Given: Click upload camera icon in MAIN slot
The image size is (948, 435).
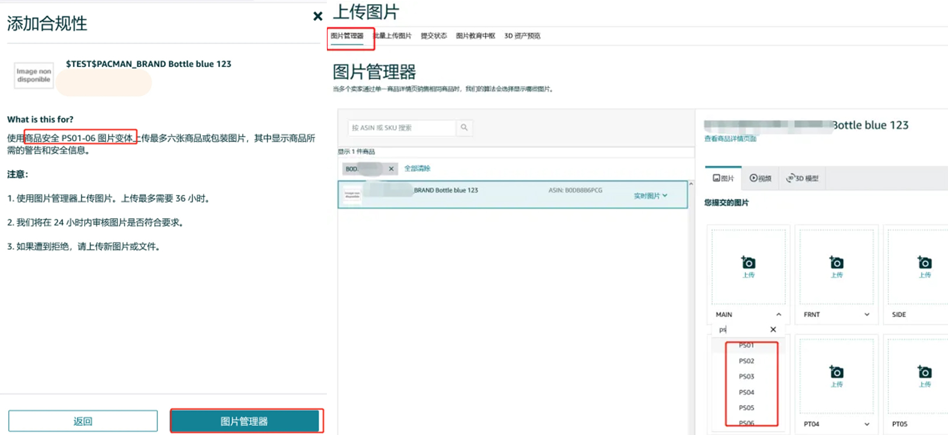Looking at the screenshot, I should 748,263.
